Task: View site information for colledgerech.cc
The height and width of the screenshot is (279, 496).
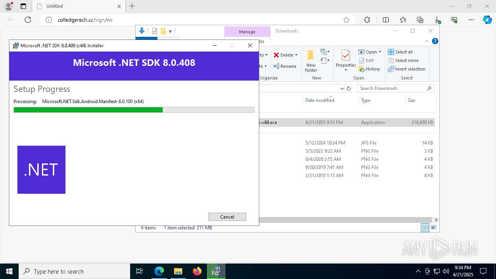Action: [49, 20]
